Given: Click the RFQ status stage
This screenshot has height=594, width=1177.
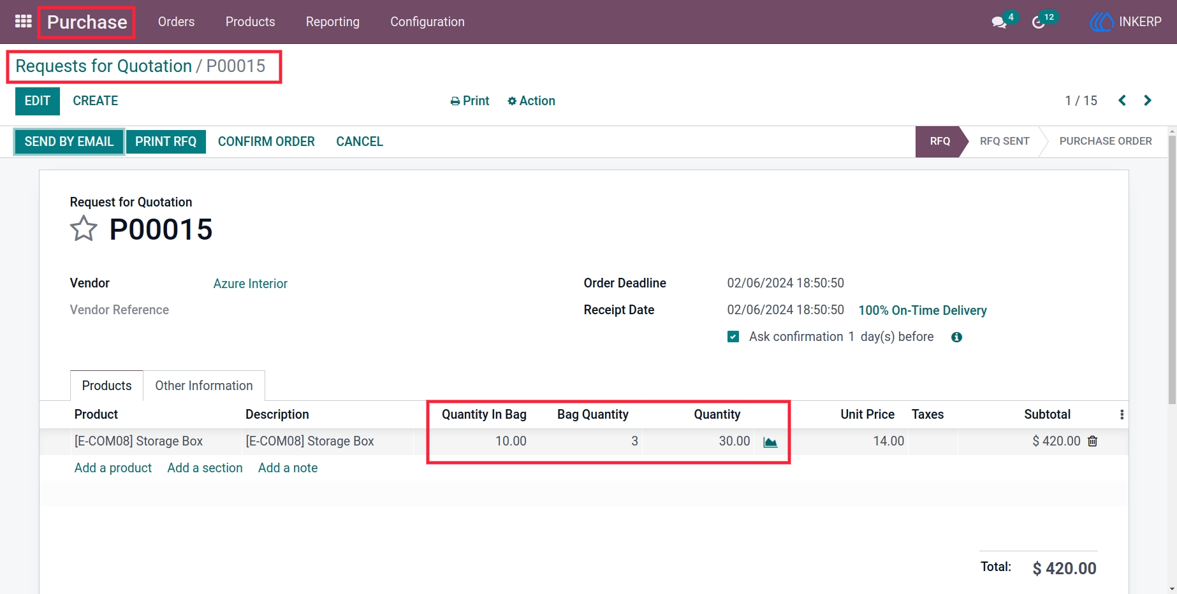Looking at the screenshot, I should (x=940, y=141).
